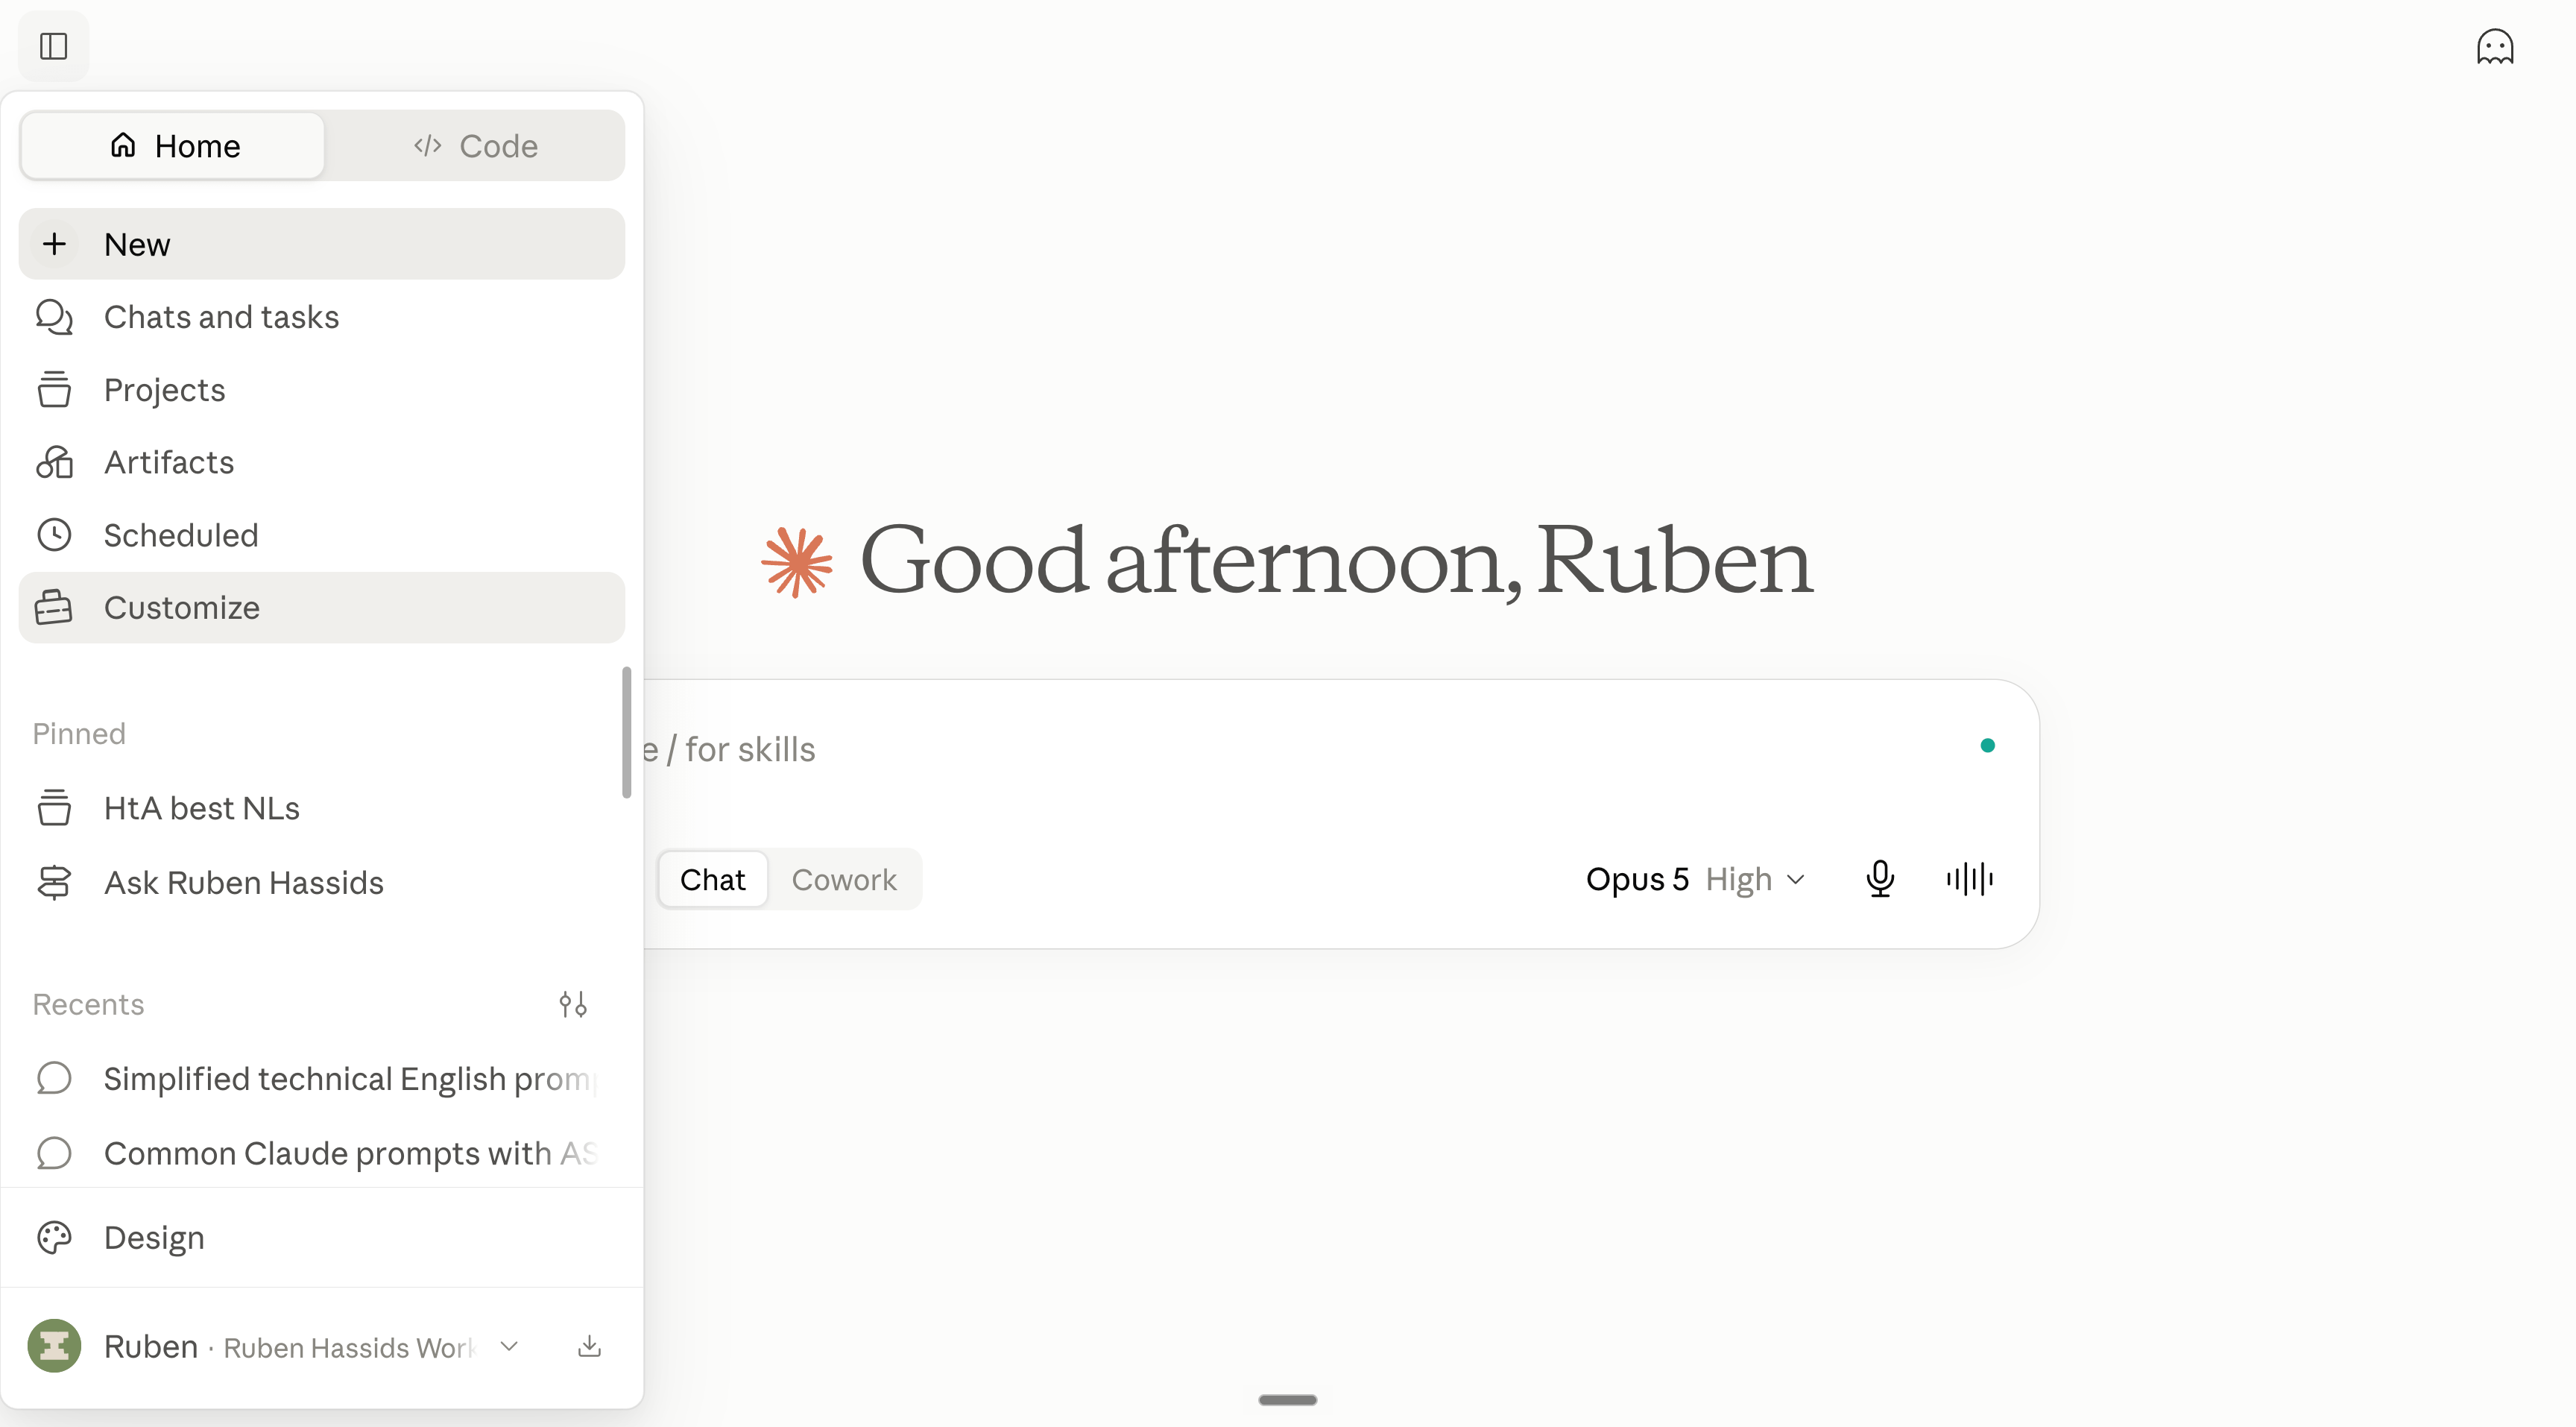The height and width of the screenshot is (1427, 2576).
Task: Click the drag handle at the window bottom
Action: 1288,1400
